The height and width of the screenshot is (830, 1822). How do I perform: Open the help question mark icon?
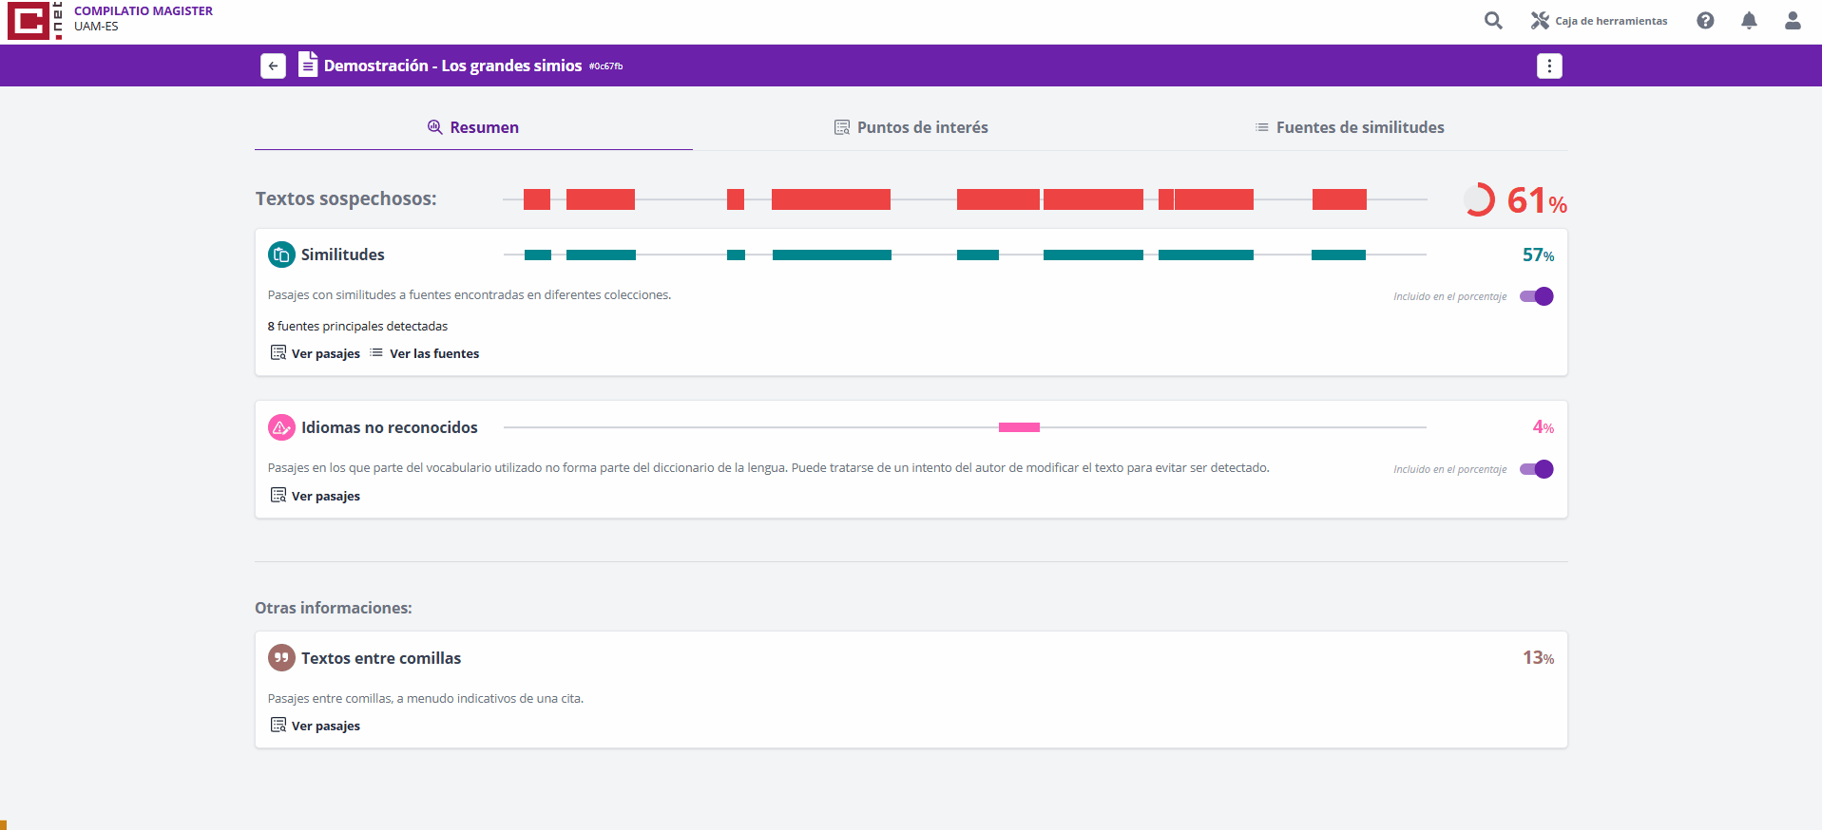(x=1705, y=21)
